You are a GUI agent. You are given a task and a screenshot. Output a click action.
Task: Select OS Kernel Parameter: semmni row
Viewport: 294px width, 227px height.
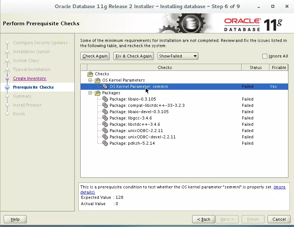pos(184,86)
